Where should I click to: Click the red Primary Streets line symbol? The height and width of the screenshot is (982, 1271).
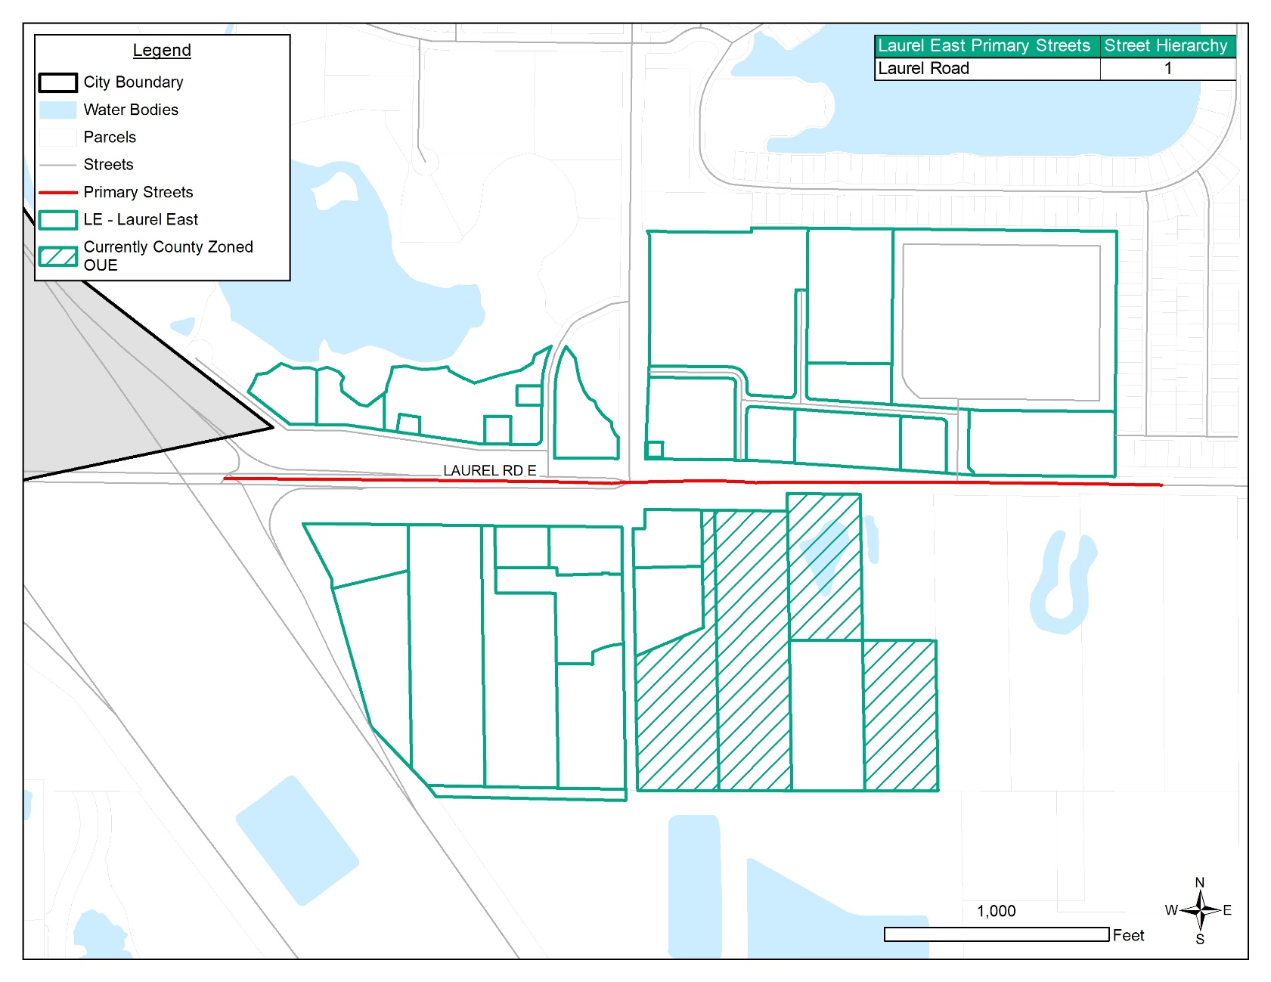[57, 193]
